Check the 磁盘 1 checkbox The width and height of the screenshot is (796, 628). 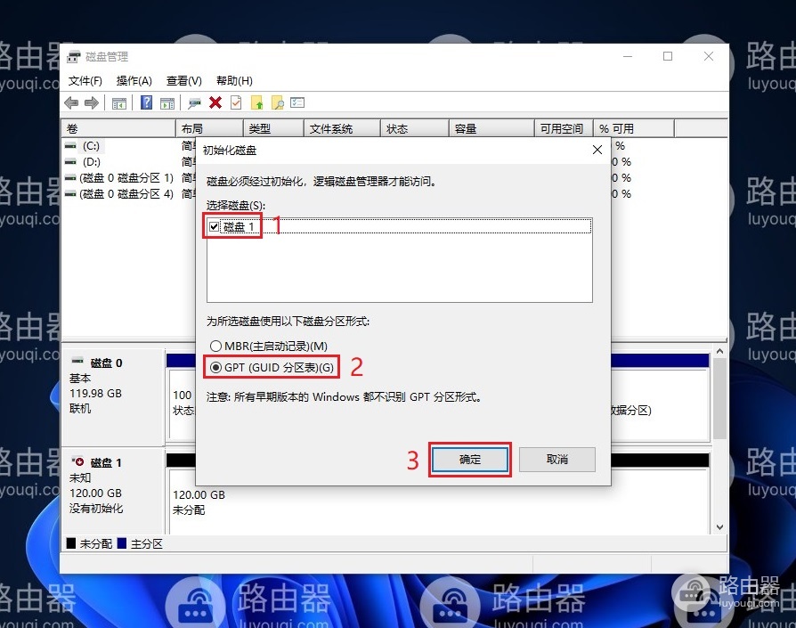215,227
